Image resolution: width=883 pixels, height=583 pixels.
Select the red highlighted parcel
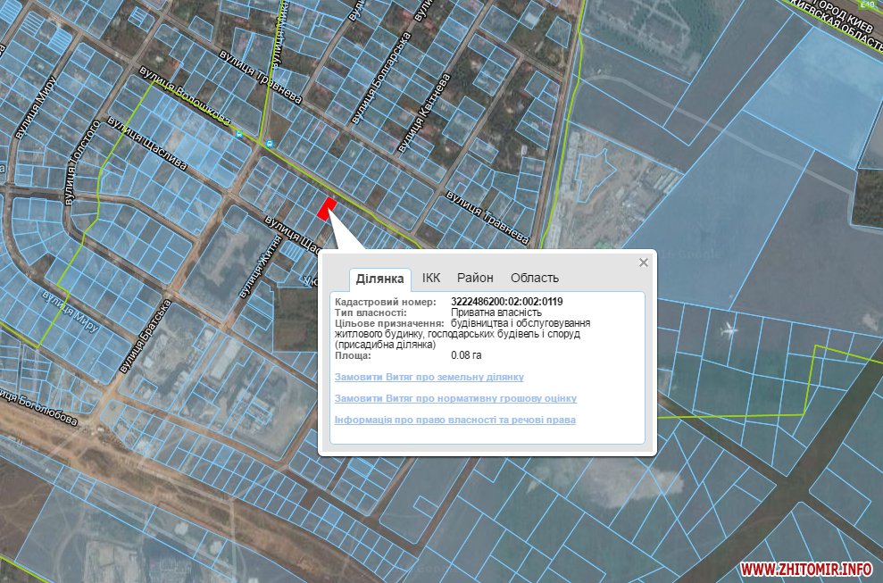tap(327, 209)
